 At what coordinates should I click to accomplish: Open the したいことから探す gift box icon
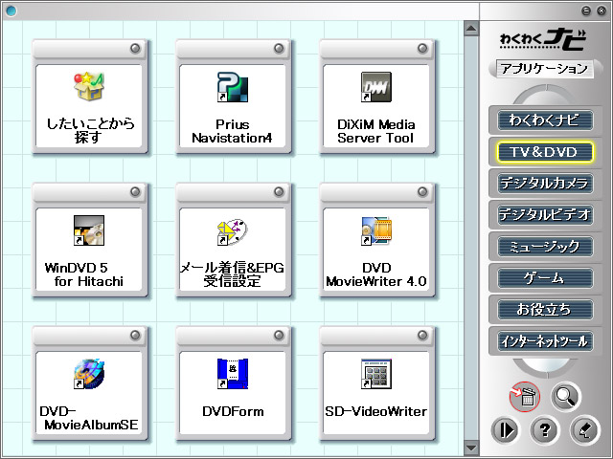[x=89, y=86]
